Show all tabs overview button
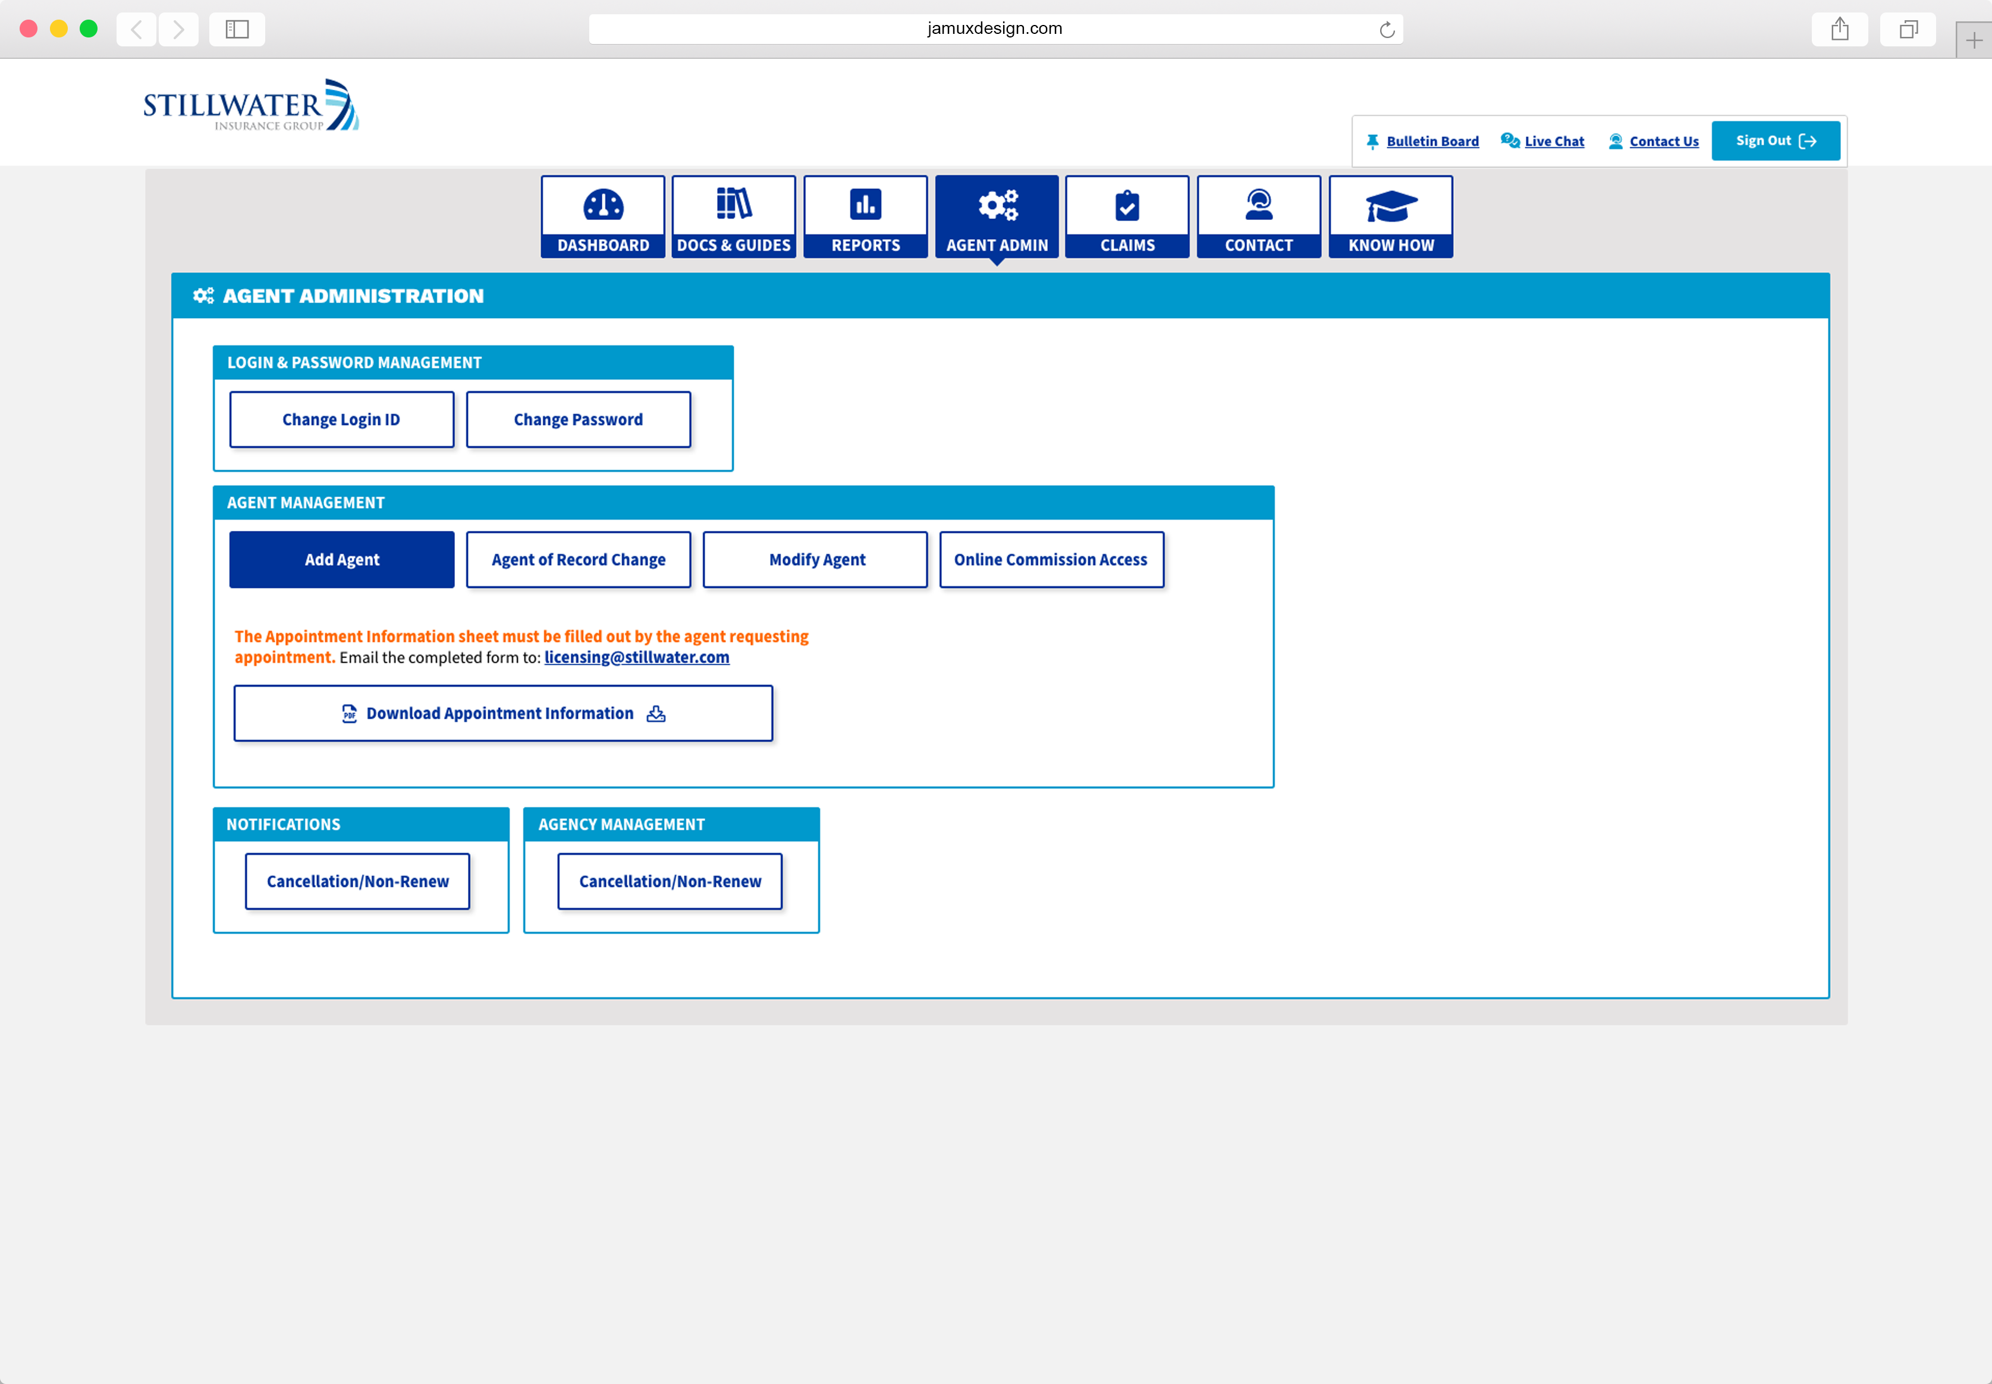The height and width of the screenshot is (1384, 1992). (x=1908, y=30)
